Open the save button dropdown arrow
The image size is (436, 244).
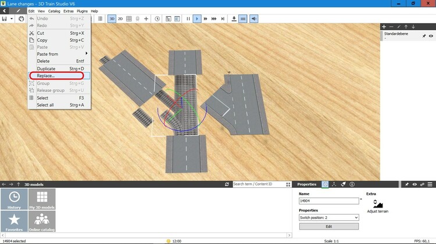tap(12, 19)
